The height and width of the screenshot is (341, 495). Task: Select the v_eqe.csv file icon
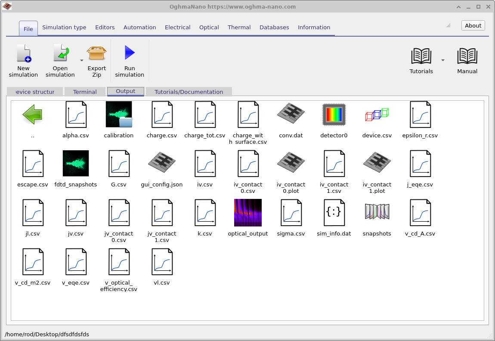point(76,262)
